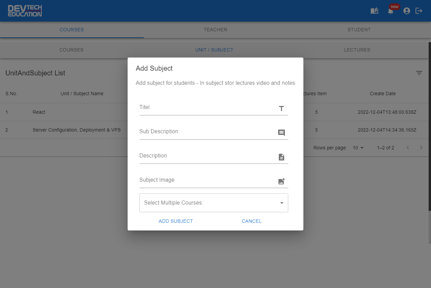This screenshot has width=431, height=288.
Task: Click the logout icon in header
Action: click(419, 11)
